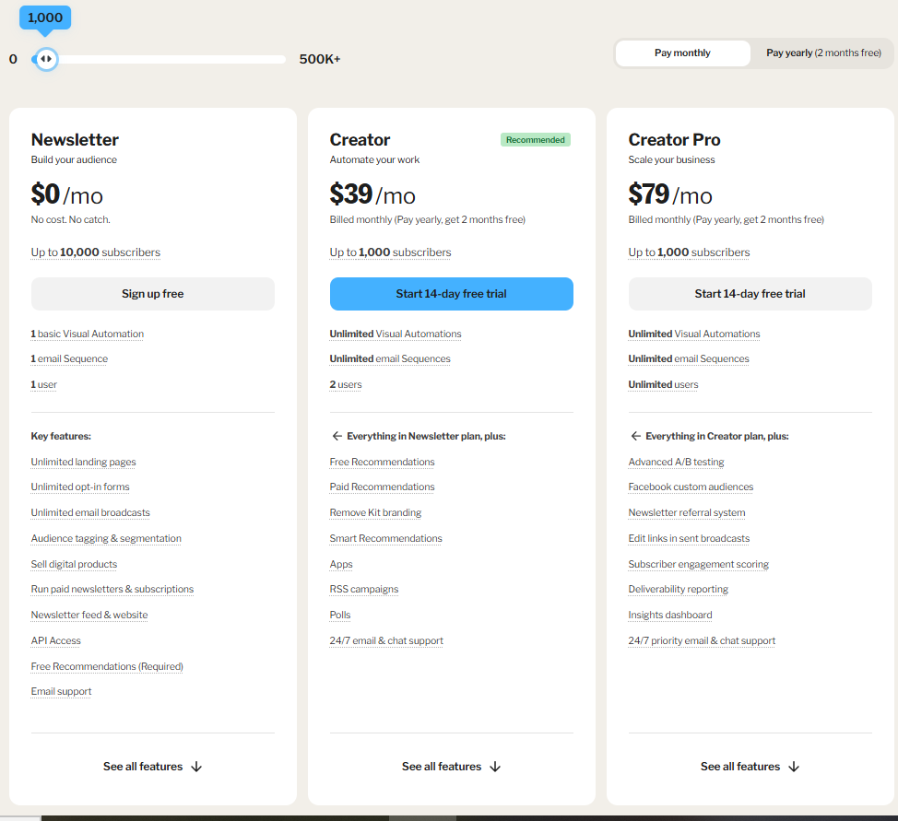The height and width of the screenshot is (821, 898).
Task: Open the Unlimited landing pages feature link
Action: pos(83,463)
